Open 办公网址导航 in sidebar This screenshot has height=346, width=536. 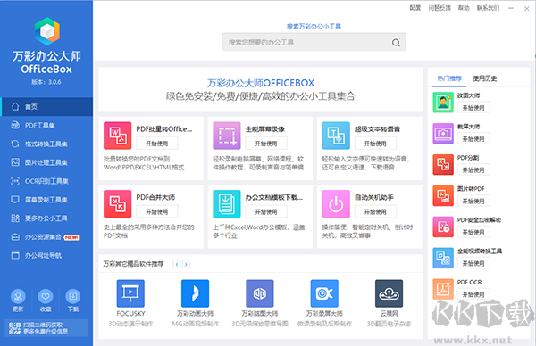pyautogui.click(x=46, y=256)
